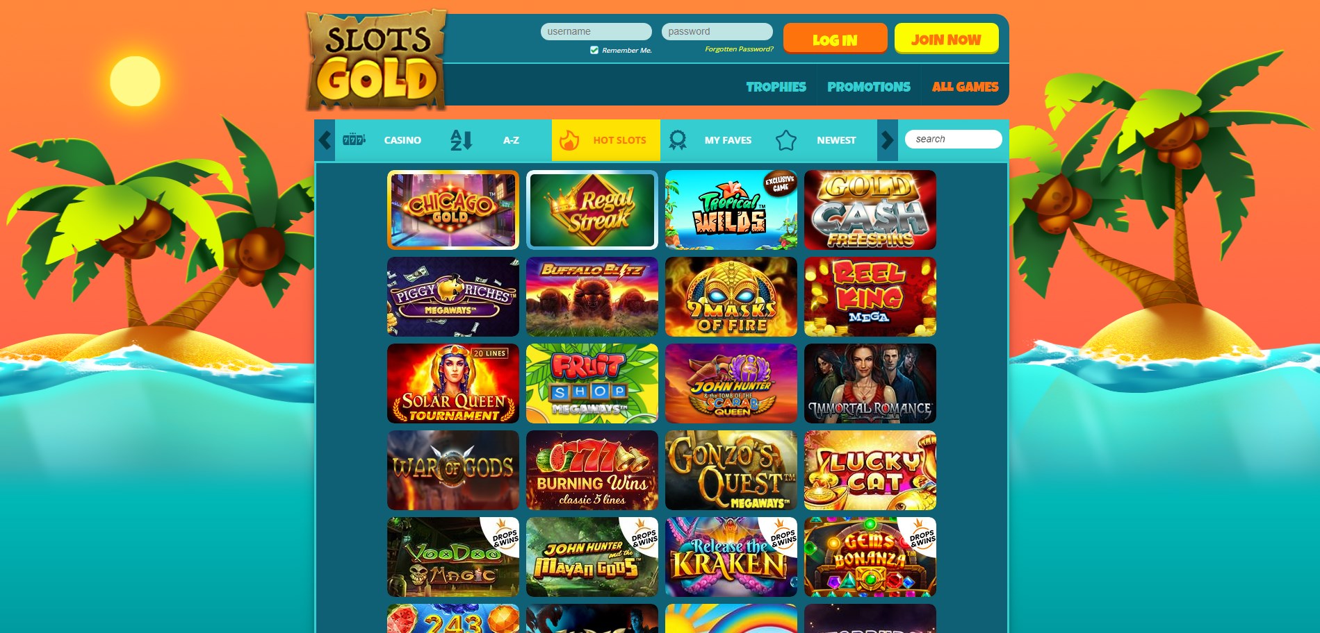Click the Join Now button

947,38
